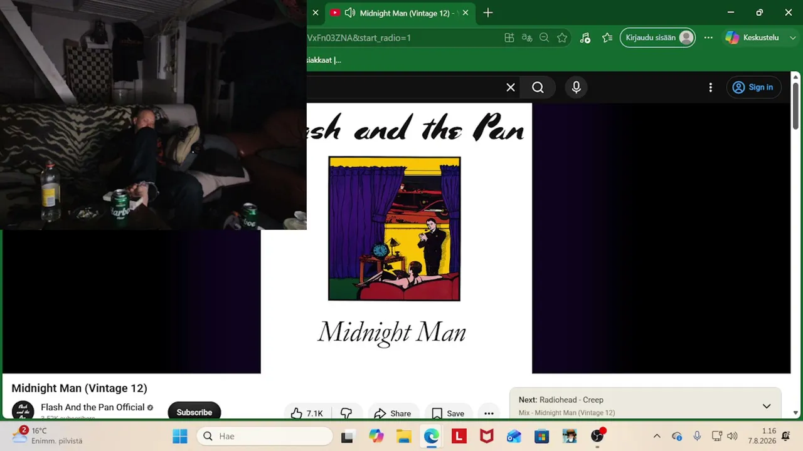Subscribe to Flash And the Pan Official
This screenshot has width=803, height=451.
tap(194, 412)
